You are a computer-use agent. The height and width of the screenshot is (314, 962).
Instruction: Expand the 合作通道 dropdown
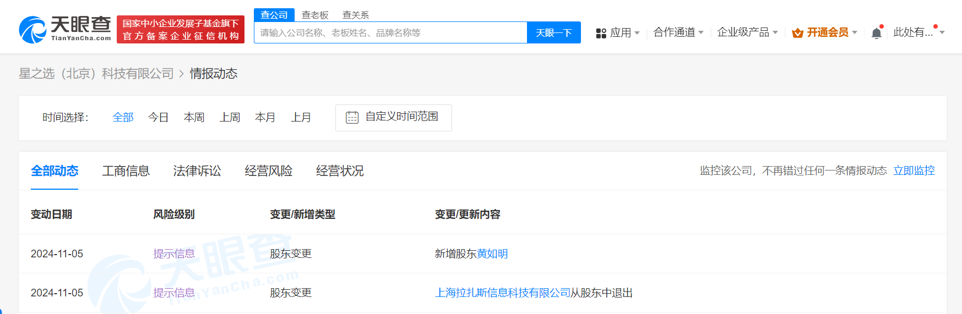coord(678,32)
